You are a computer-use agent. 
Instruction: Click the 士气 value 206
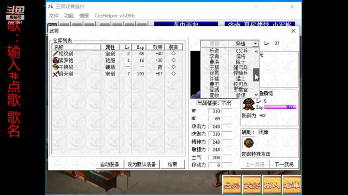[x=215, y=157]
